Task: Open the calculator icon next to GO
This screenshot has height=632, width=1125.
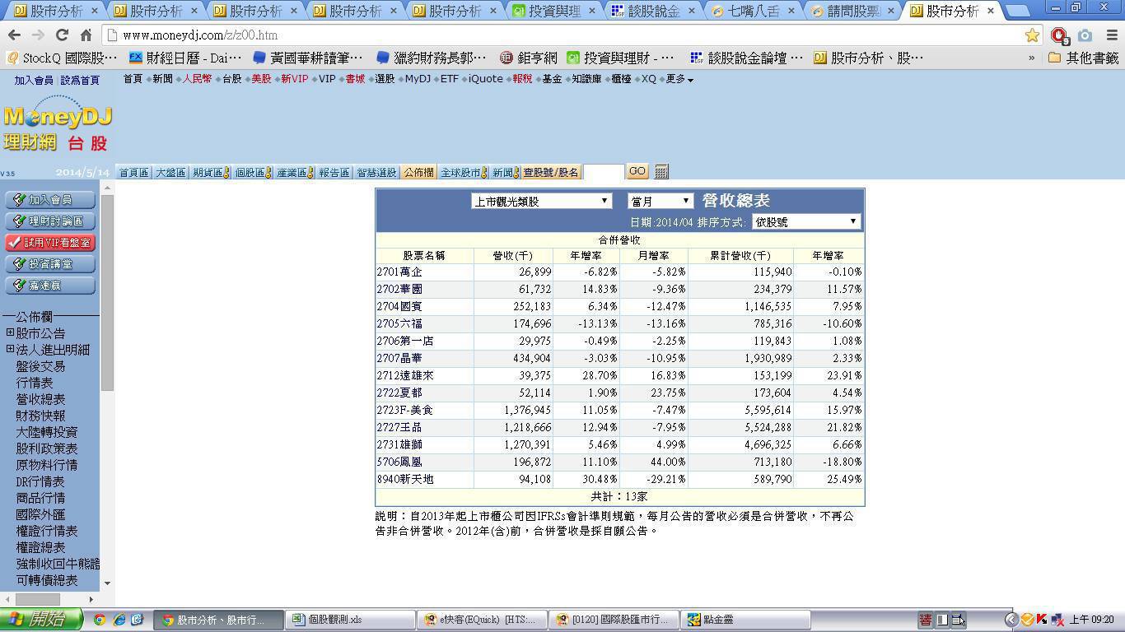Action: click(x=661, y=172)
